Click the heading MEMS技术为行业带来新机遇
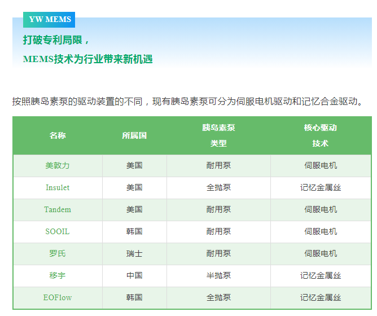This screenshot has height=316, width=377. (87, 59)
